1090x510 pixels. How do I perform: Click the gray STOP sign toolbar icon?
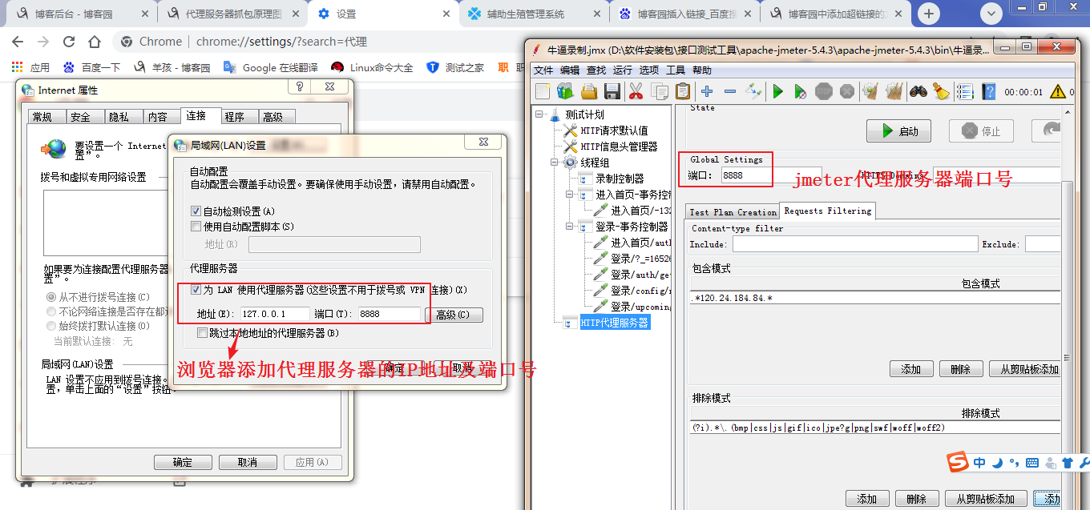[823, 91]
